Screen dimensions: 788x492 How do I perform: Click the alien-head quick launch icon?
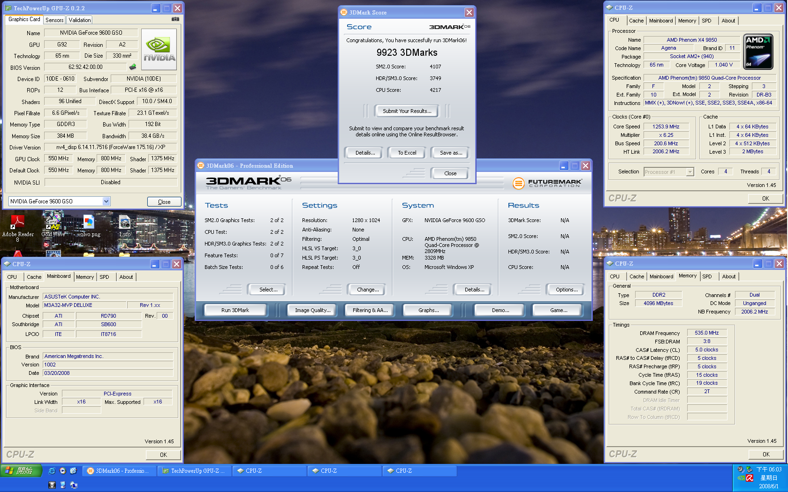tap(52, 485)
